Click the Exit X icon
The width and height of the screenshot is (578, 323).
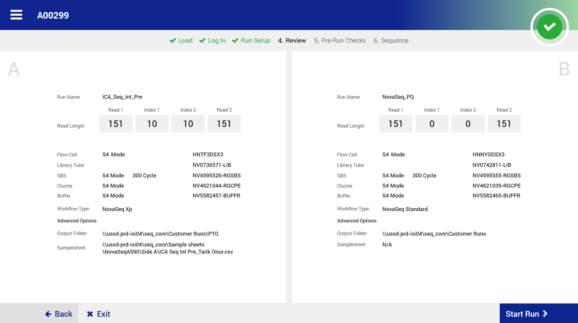click(x=90, y=314)
